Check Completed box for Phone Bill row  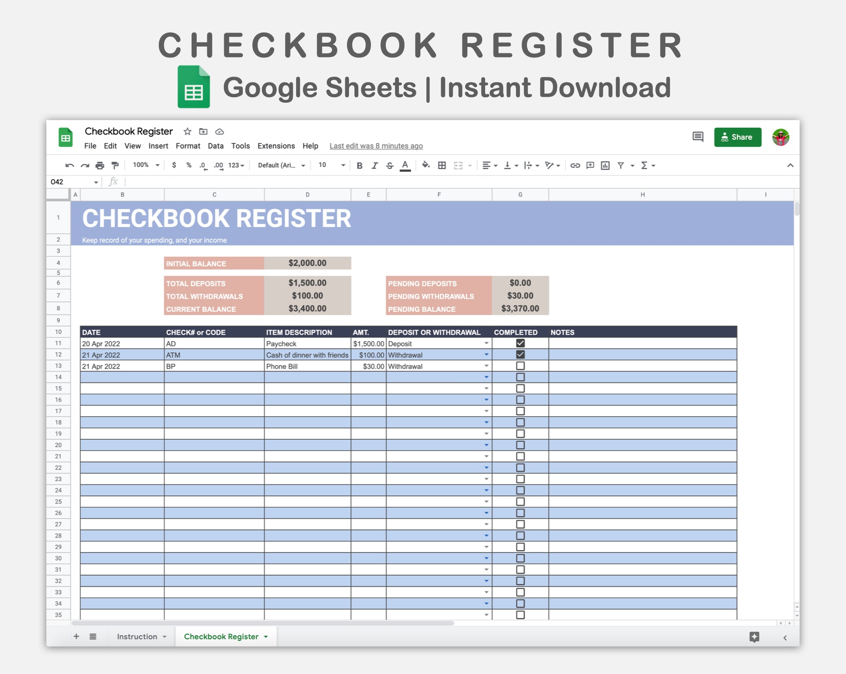point(520,366)
